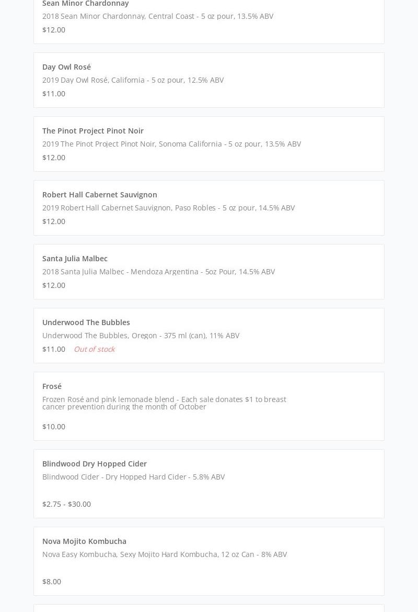Image resolution: width=418 pixels, height=612 pixels.
Task: Click the Frosé breast cancer donation description
Action: click(164, 403)
